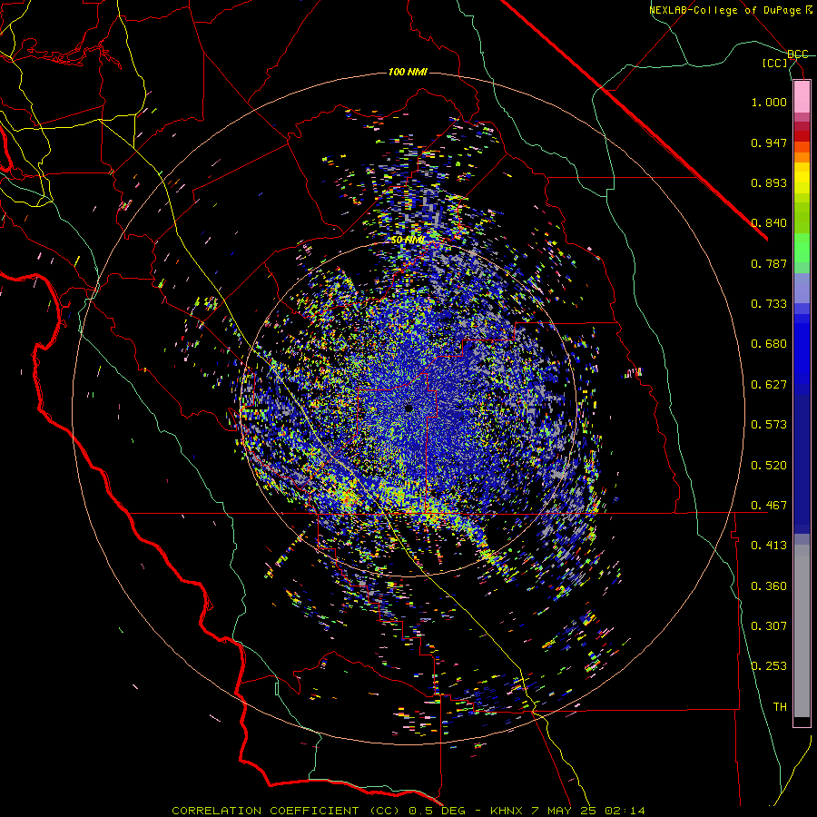
Task: Select the 0.360 scale value
Action: pyautogui.click(x=769, y=586)
